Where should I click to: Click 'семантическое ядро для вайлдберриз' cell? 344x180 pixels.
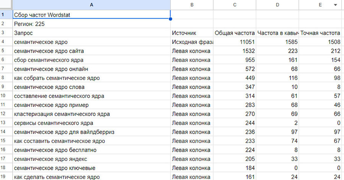[91, 132]
